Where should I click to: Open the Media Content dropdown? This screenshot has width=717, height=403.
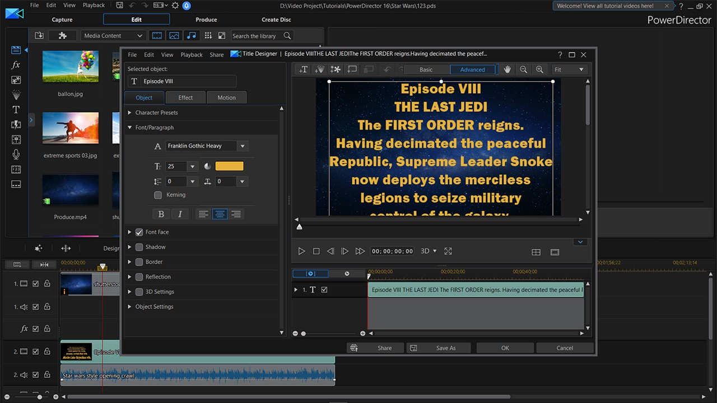tap(114, 35)
